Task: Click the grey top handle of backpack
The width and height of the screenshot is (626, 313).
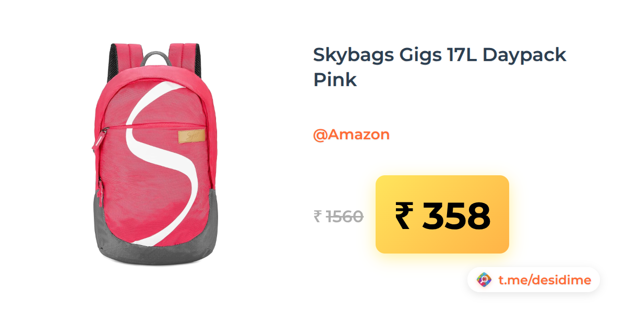Action: tap(155, 56)
